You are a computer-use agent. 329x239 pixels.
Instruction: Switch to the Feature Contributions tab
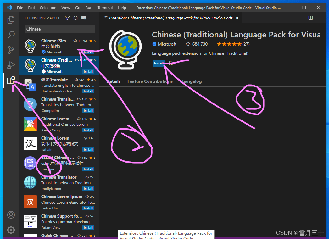150,81
